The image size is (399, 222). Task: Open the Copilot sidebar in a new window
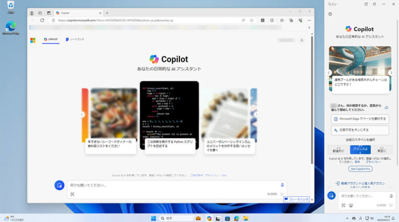366,4
